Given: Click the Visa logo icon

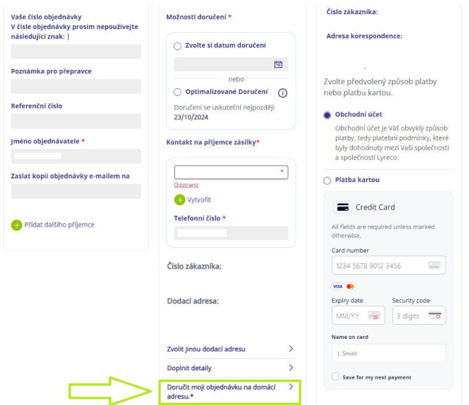Looking at the screenshot, I should click(337, 286).
